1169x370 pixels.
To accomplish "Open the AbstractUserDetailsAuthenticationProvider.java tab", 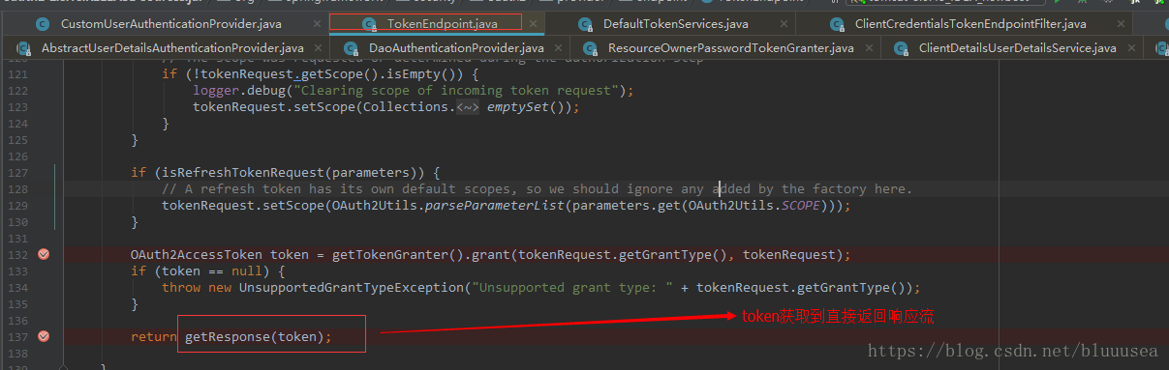I will tap(172, 47).
